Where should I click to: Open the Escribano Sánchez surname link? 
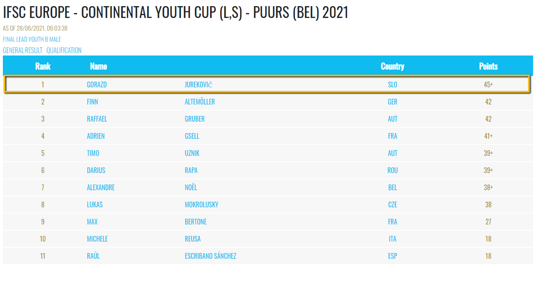pos(210,256)
